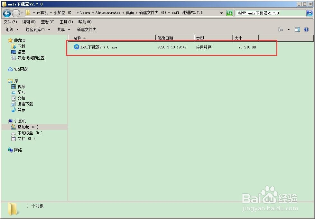Open the 组织 dropdown
This screenshot has width=315, height=219.
tap(12, 29)
